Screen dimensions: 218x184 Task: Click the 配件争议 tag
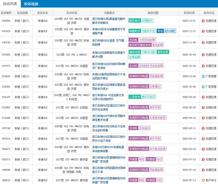135,21
